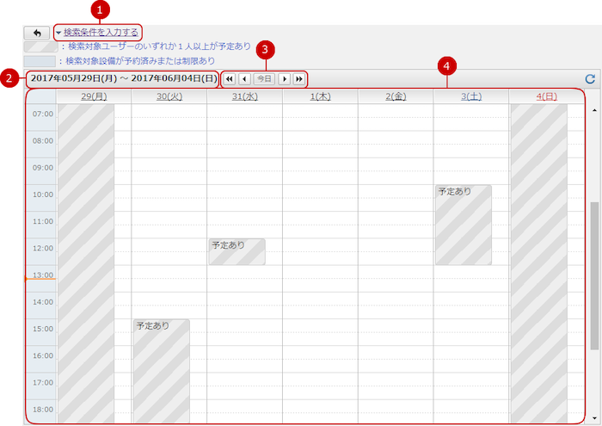Screen dimensions: 602x426
Task: Click the refresh calendar icon
Action: 590,78
